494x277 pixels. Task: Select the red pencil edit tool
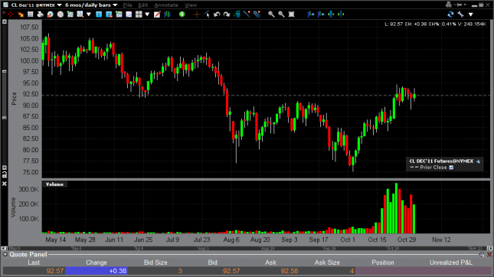point(157,15)
